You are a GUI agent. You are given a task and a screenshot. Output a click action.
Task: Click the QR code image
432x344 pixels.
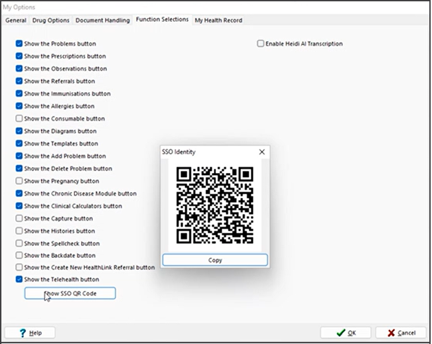[x=214, y=205]
